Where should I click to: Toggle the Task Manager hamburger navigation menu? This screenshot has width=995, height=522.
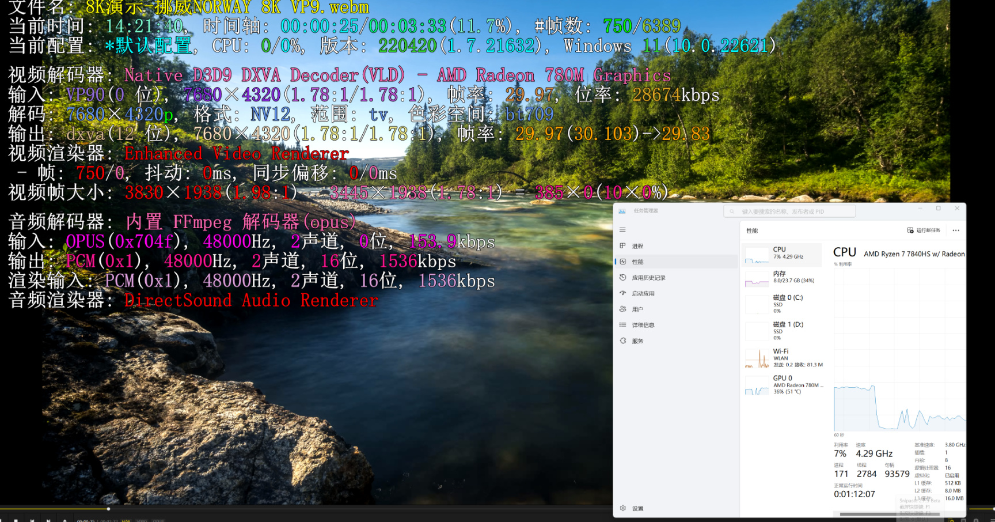[x=622, y=230]
